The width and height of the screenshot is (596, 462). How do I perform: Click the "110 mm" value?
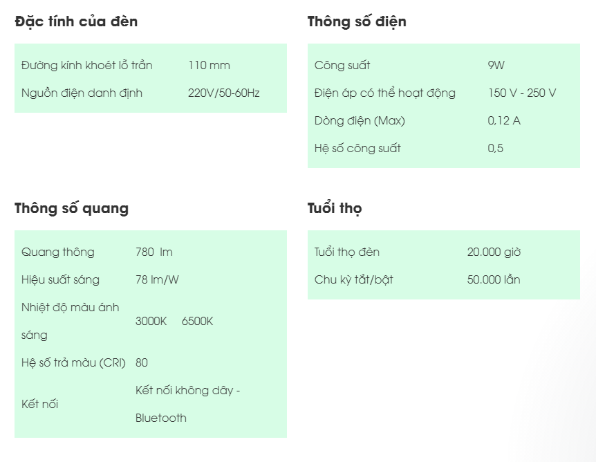pyautogui.click(x=209, y=65)
